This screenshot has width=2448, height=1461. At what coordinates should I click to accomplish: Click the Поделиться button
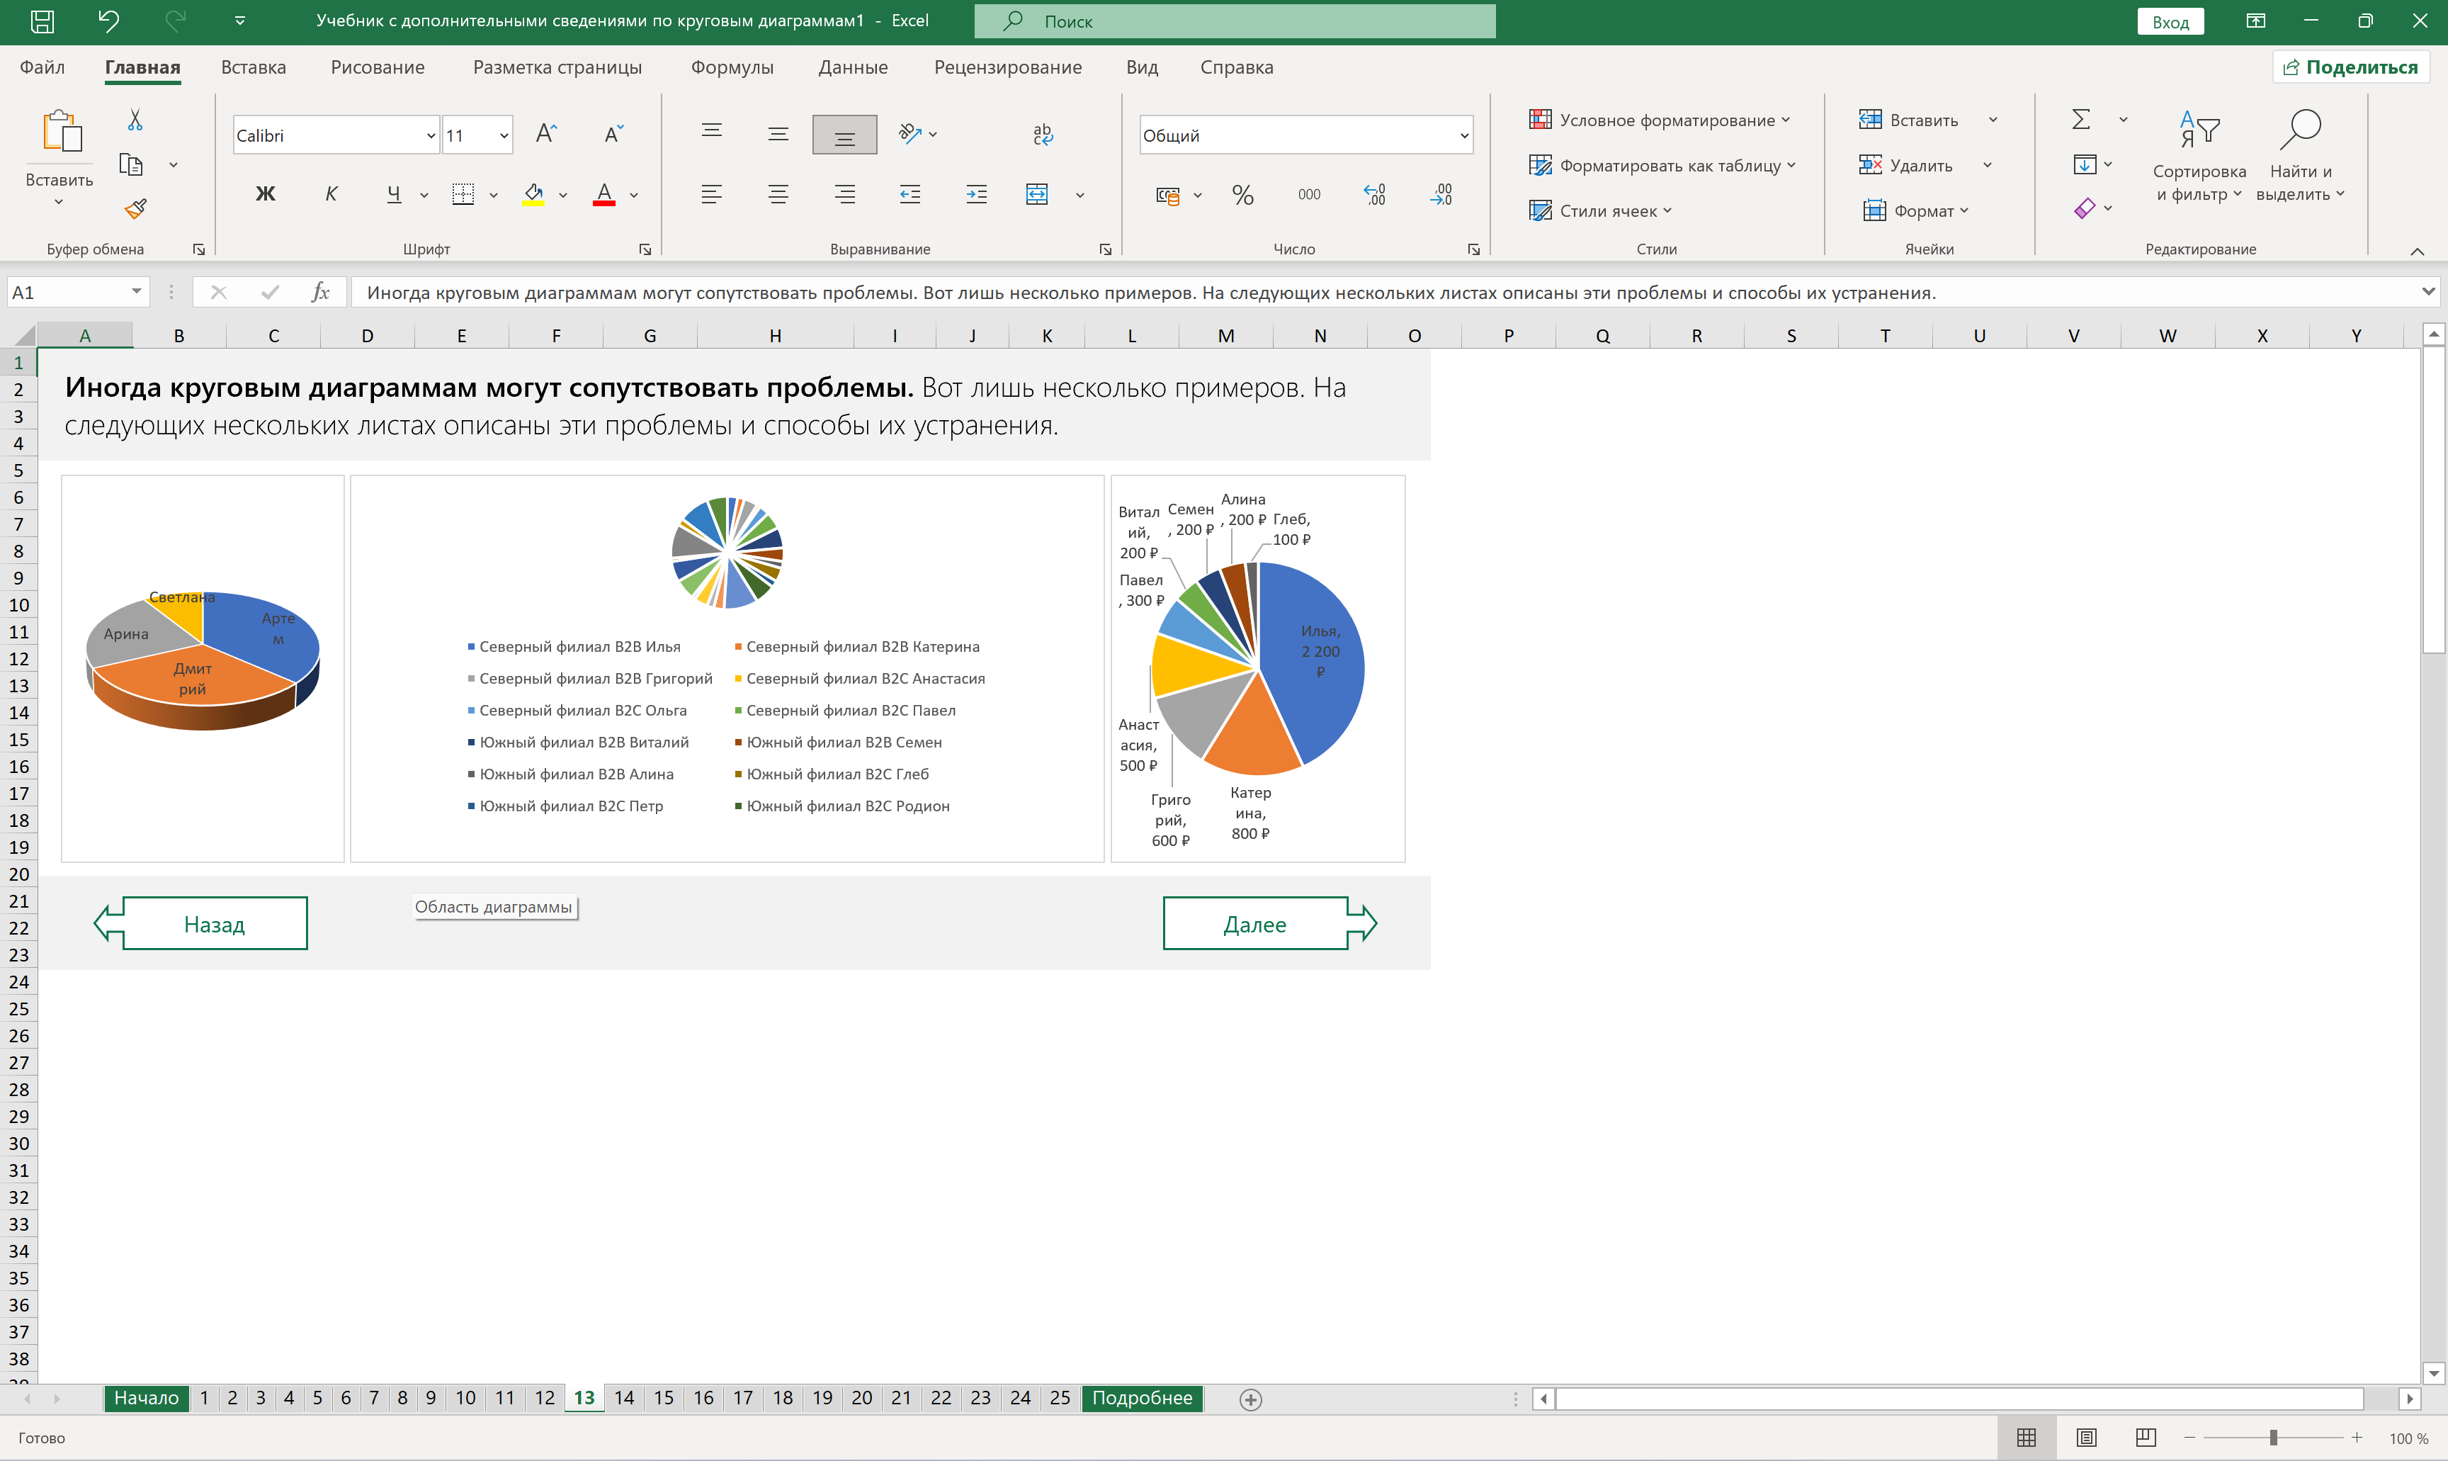click(2350, 67)
